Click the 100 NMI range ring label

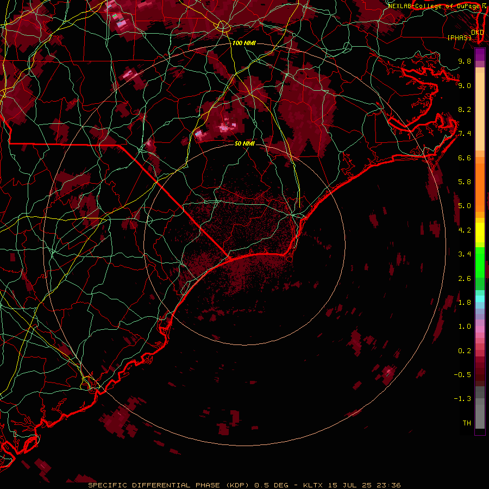click(x=244, y=43)
